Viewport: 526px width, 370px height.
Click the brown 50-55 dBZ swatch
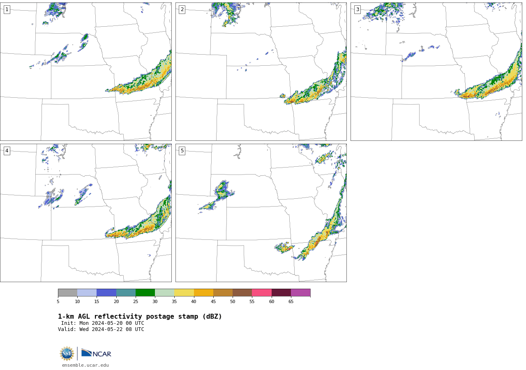[242, 293]
